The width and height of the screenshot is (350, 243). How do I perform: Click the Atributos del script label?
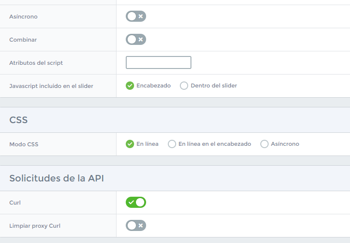pyautogui.click(x=36, y=63)
